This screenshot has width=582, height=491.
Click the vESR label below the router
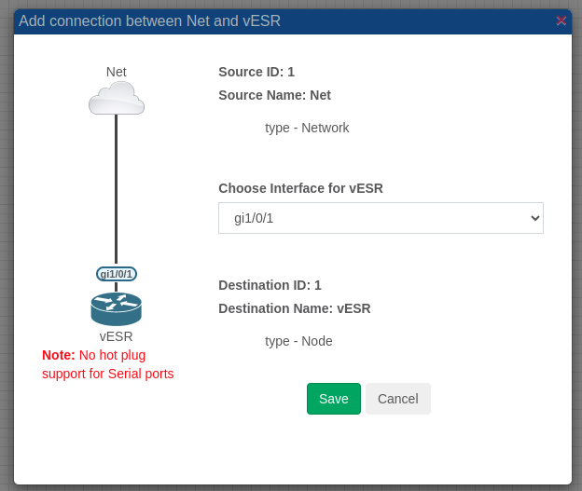tap(116, 336)
